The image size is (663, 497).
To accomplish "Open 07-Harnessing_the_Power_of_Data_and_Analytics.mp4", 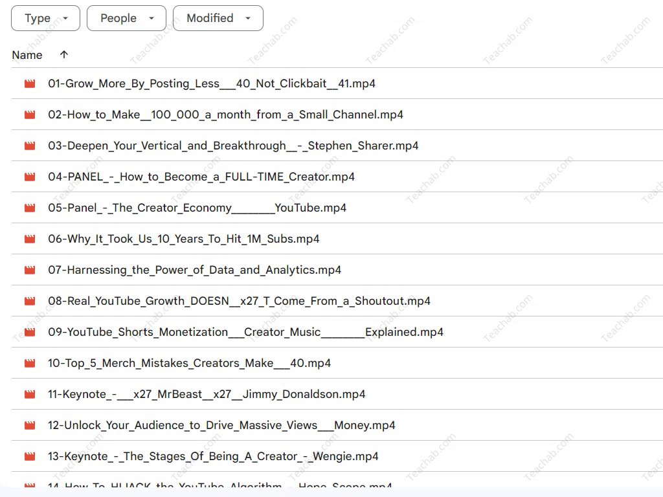I will click(x=194, y=270).
